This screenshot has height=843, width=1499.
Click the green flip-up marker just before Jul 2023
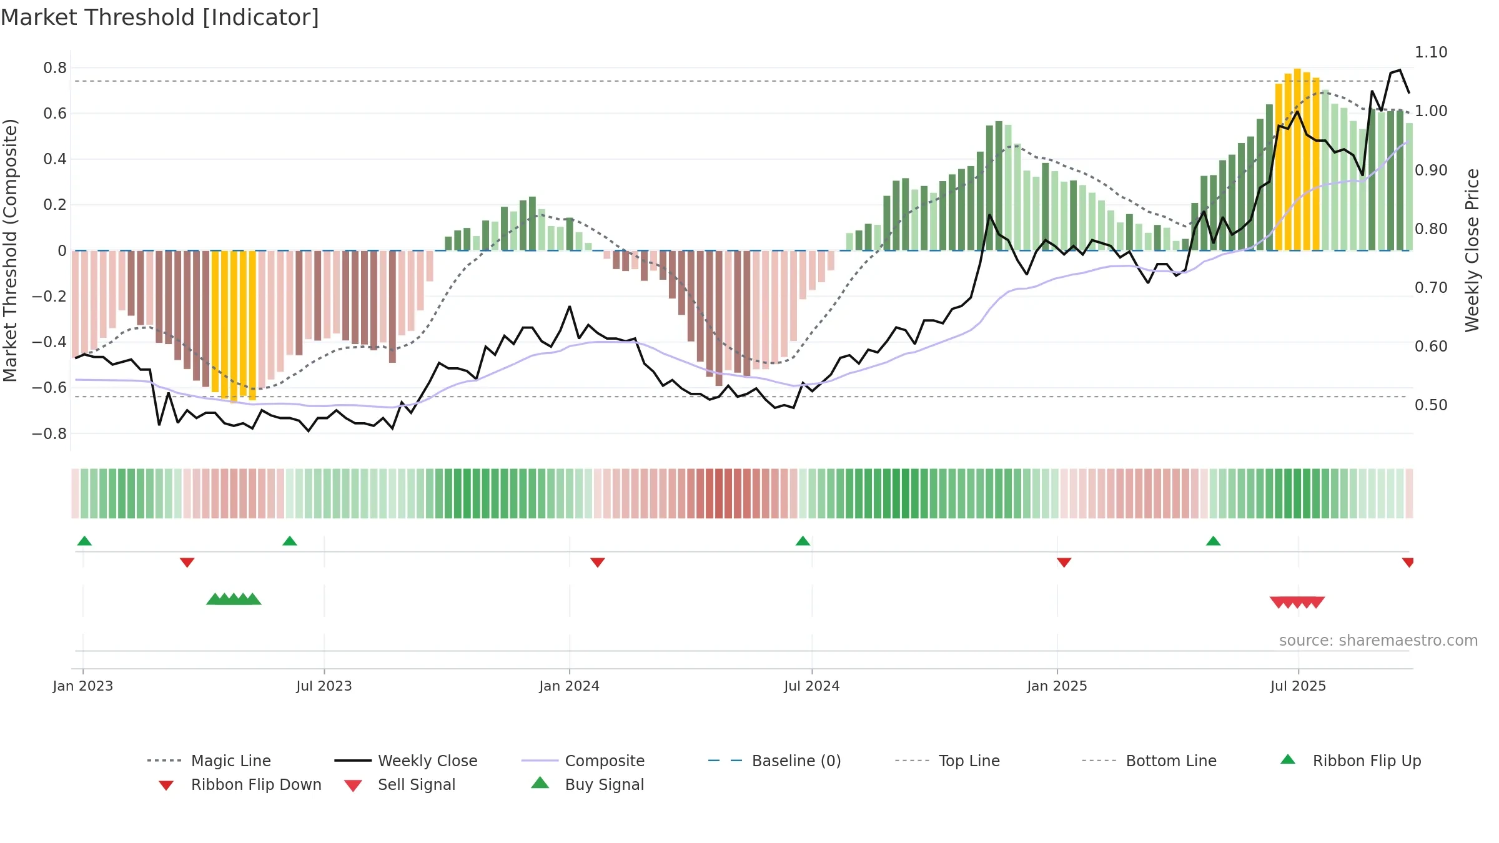coord(290,541)
